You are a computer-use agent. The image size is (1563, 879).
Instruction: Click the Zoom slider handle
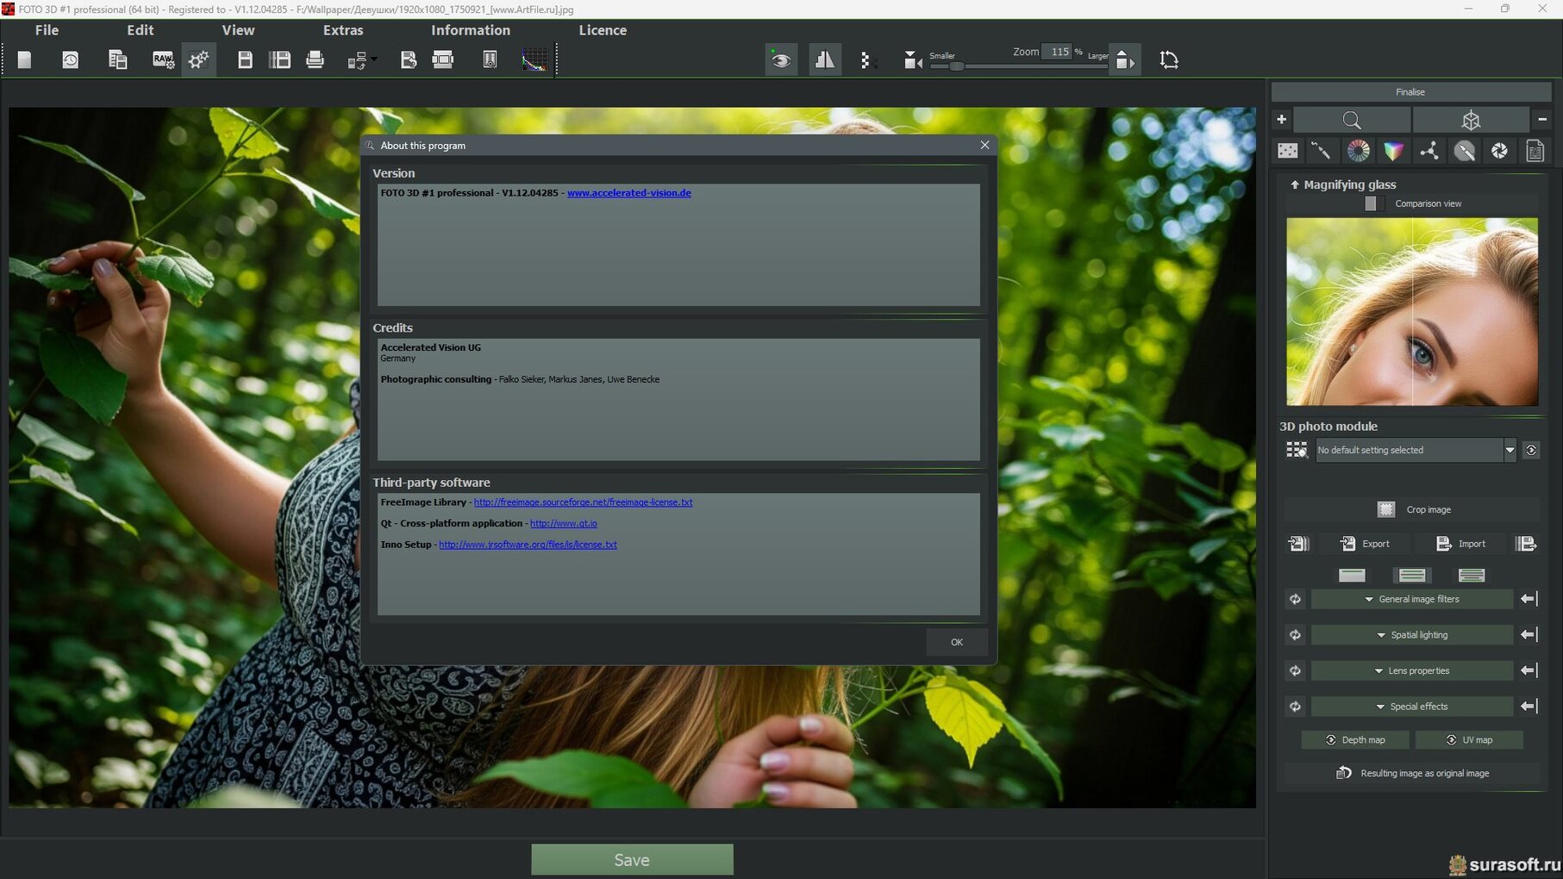point(956,66)
